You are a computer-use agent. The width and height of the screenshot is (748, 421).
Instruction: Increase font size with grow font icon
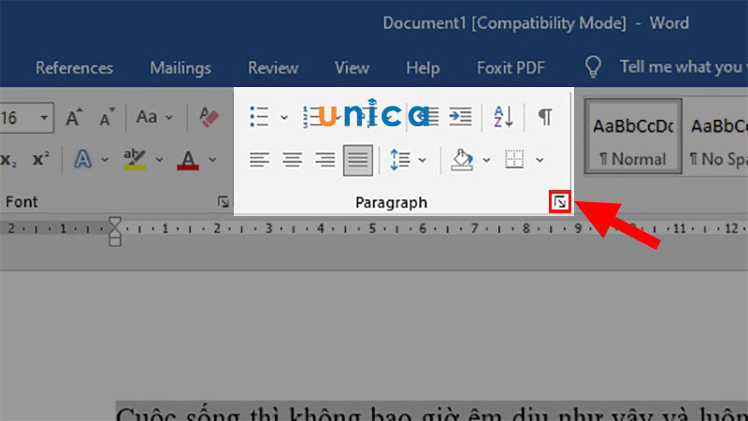[x=74, y=117]
